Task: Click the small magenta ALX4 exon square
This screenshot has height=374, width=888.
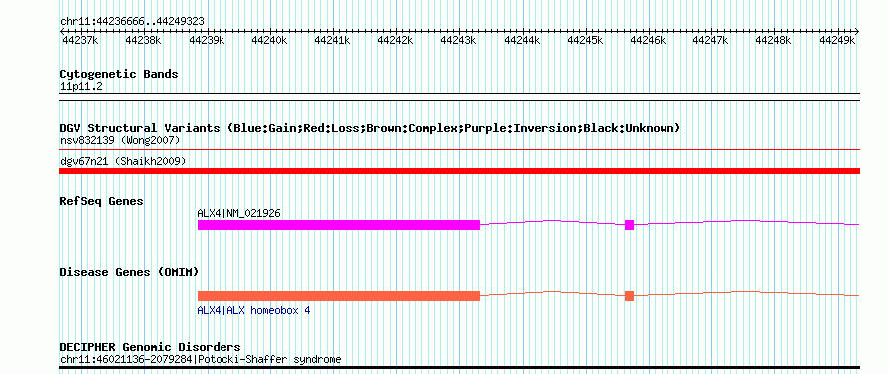Action: click(629, 225)
